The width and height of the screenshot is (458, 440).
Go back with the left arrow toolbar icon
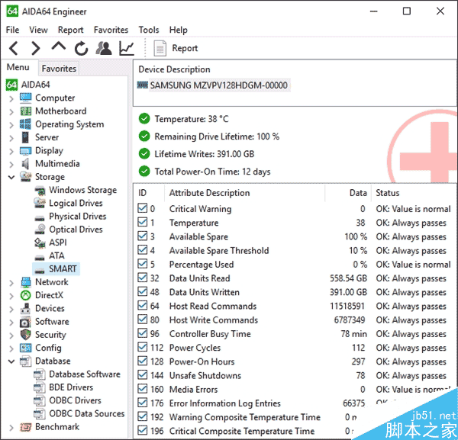click(x=14, y=48)
